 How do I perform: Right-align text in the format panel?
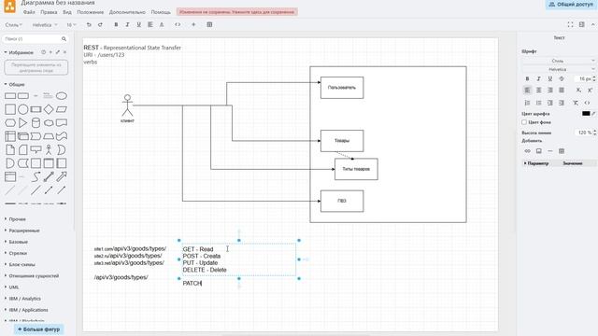[x=550, y=91]
